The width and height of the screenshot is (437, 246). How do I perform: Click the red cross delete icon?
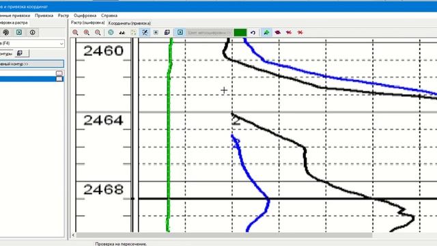coord(300,32)
